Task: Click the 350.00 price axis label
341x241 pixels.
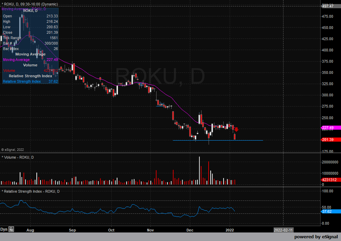Action: (327, 73)
